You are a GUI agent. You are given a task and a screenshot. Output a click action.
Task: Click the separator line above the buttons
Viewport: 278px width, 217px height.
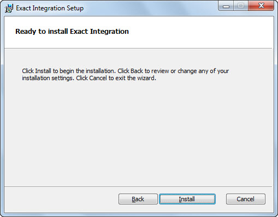138,186
